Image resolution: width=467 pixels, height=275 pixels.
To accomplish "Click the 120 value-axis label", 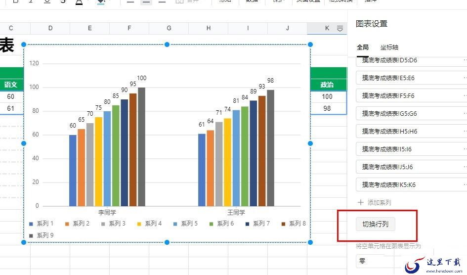I will pos(34,63).
